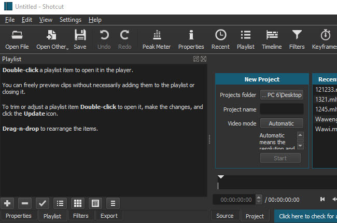Screen dimensions: 337x223
Task: Open recent project Wawi
Action: pos(325,129)
